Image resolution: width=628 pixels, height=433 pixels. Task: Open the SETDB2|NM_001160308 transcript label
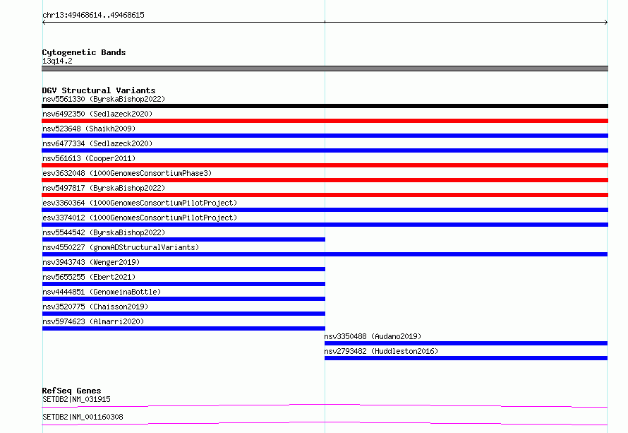pos(83,417)
